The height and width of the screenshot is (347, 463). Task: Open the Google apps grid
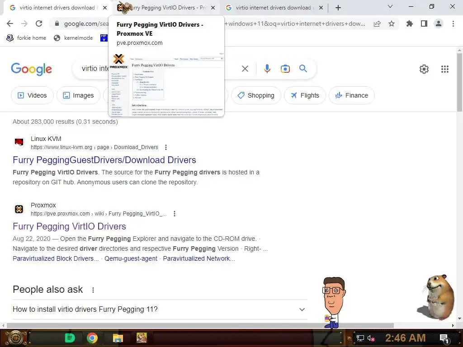445,69
